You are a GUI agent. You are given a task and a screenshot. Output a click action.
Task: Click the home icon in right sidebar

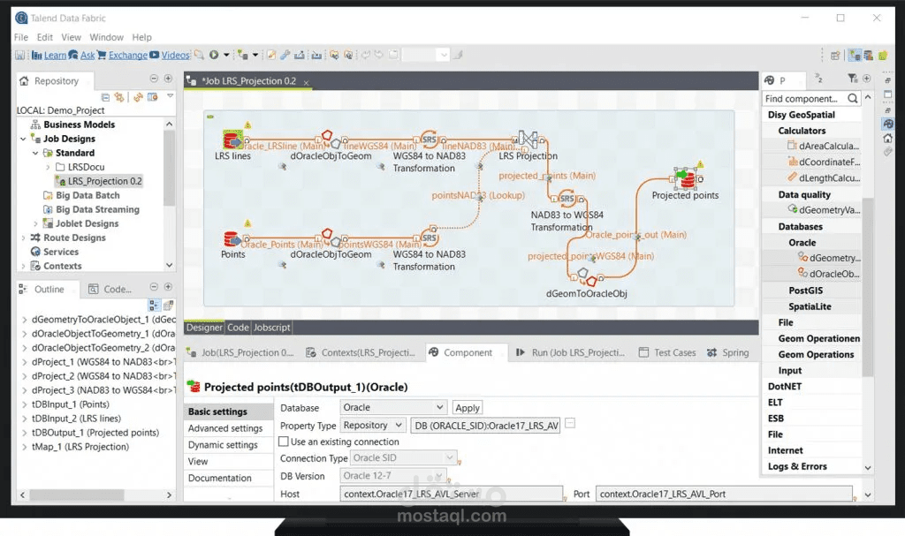887,138
